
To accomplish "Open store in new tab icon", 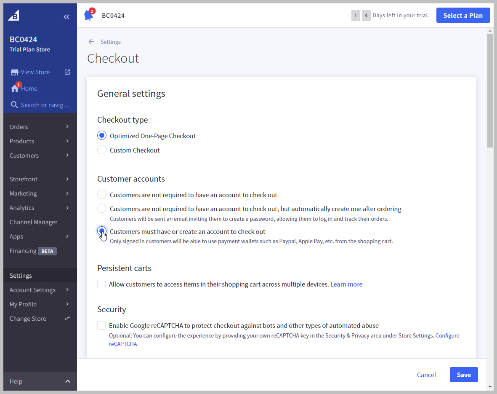I will 67,72.
